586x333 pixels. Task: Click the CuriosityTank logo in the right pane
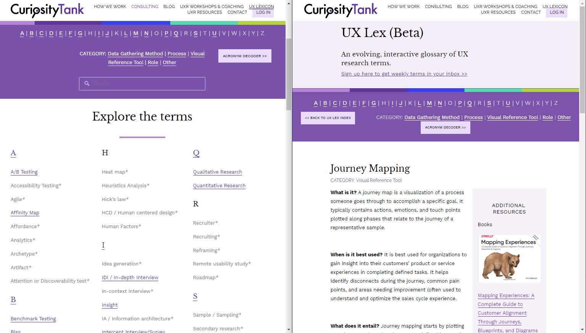pyautogui.click(x=340, y=10)
